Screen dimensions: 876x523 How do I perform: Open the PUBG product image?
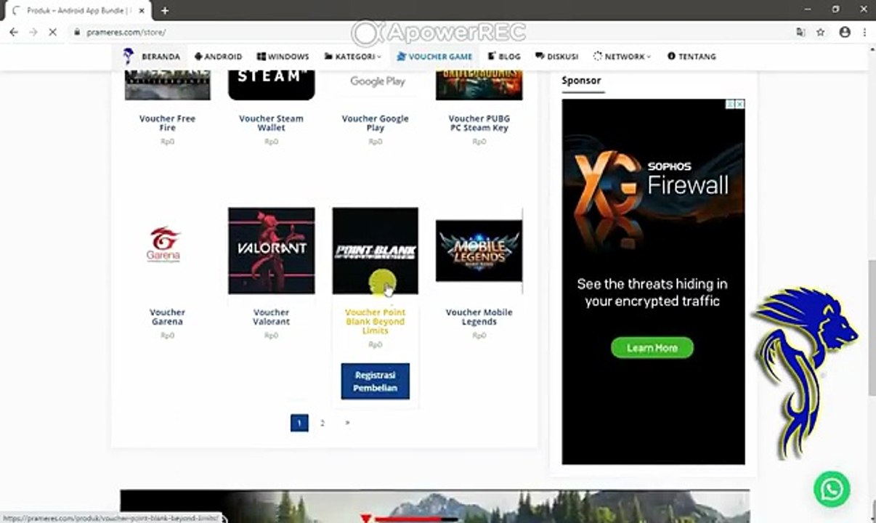(479, 85)
